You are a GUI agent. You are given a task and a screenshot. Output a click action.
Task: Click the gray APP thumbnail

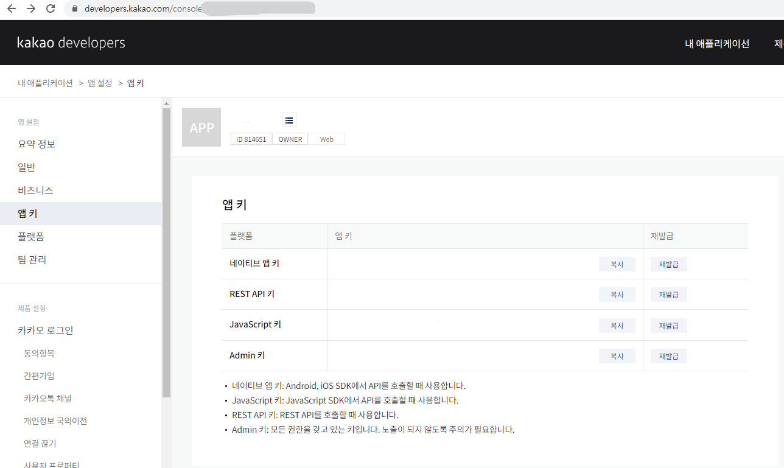tap(201, 127)
